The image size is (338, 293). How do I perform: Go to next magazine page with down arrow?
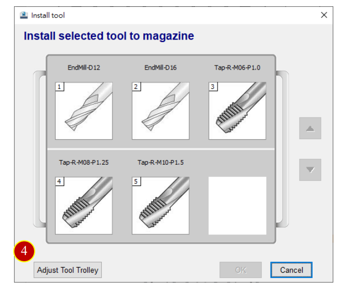310,170
